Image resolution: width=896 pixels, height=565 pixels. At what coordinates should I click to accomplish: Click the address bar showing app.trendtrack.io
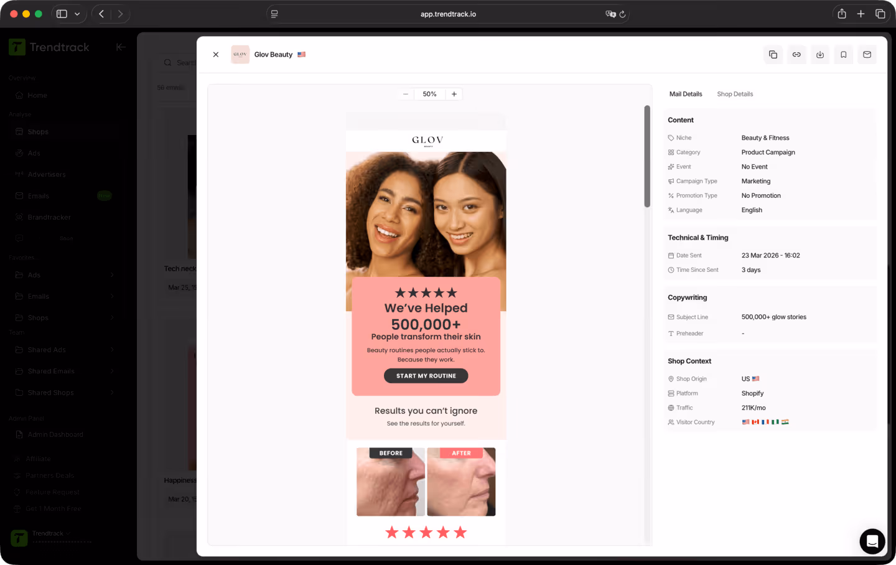click(x=448, y=13)
